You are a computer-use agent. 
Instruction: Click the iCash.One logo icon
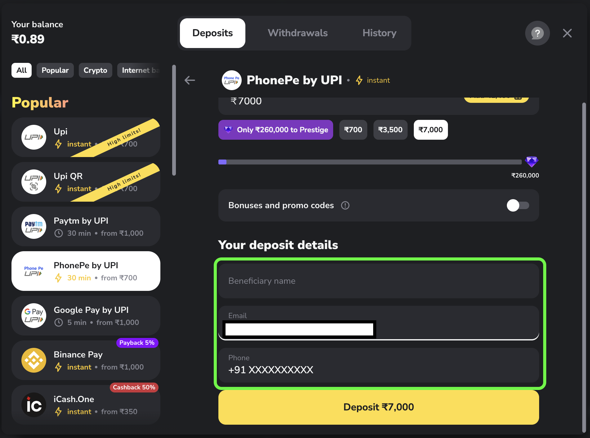[34, 405]
